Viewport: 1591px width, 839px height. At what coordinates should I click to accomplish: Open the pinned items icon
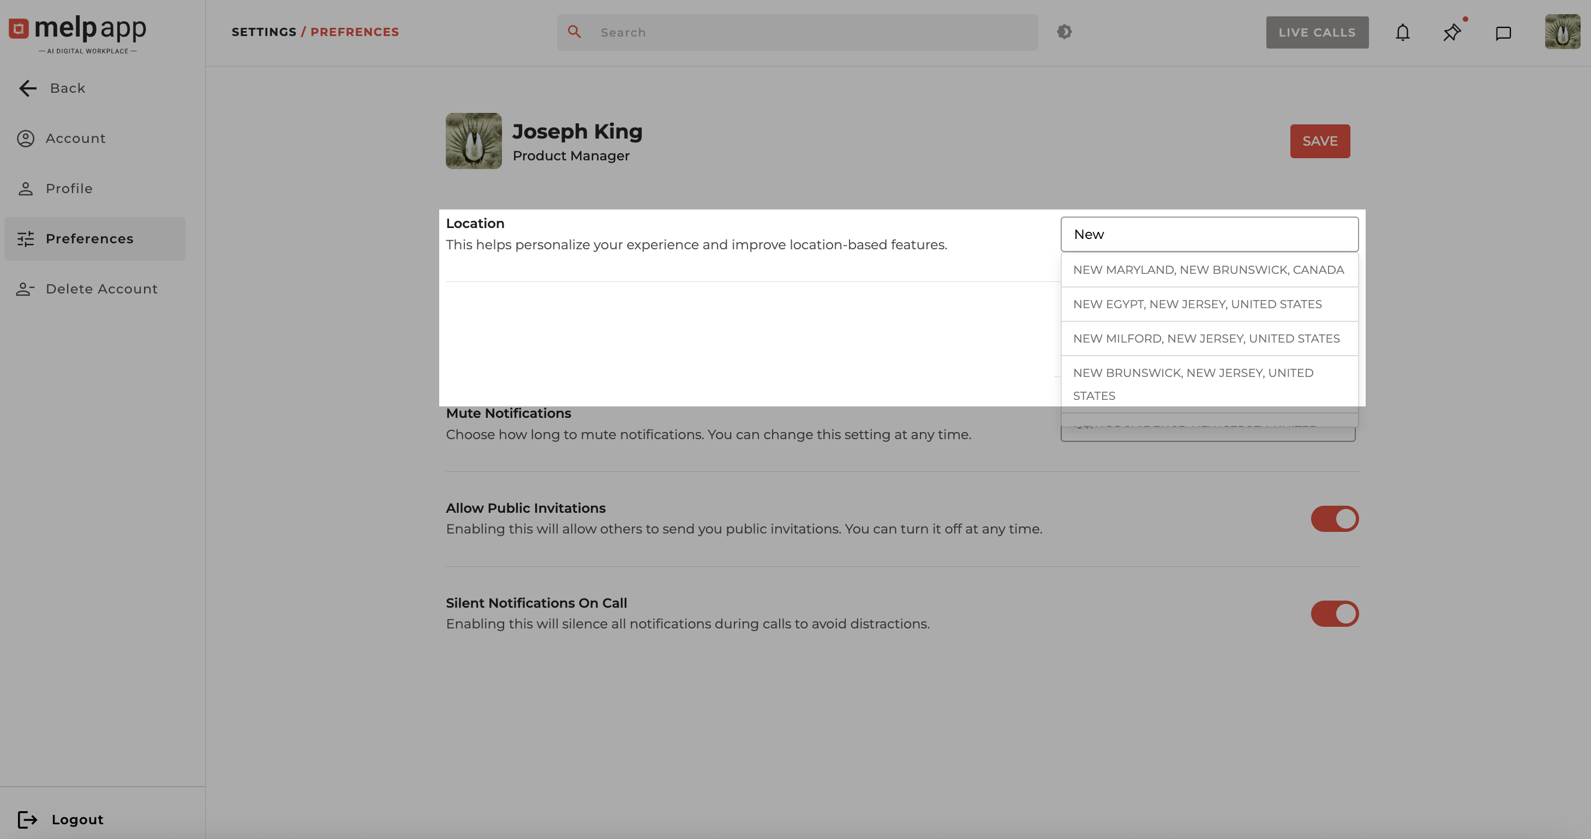[1451, 33]
